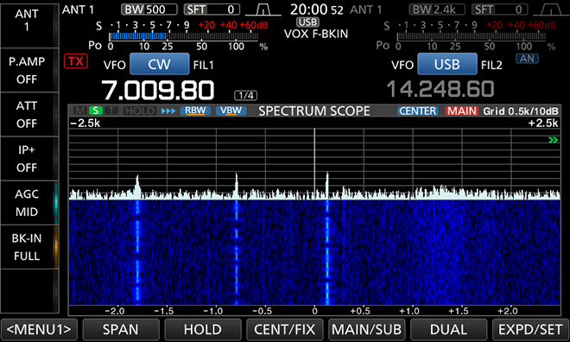Select the RBW scope indicator
This screenshot has height=342, width=570.
pyautogui.click(x=195, y=111)
